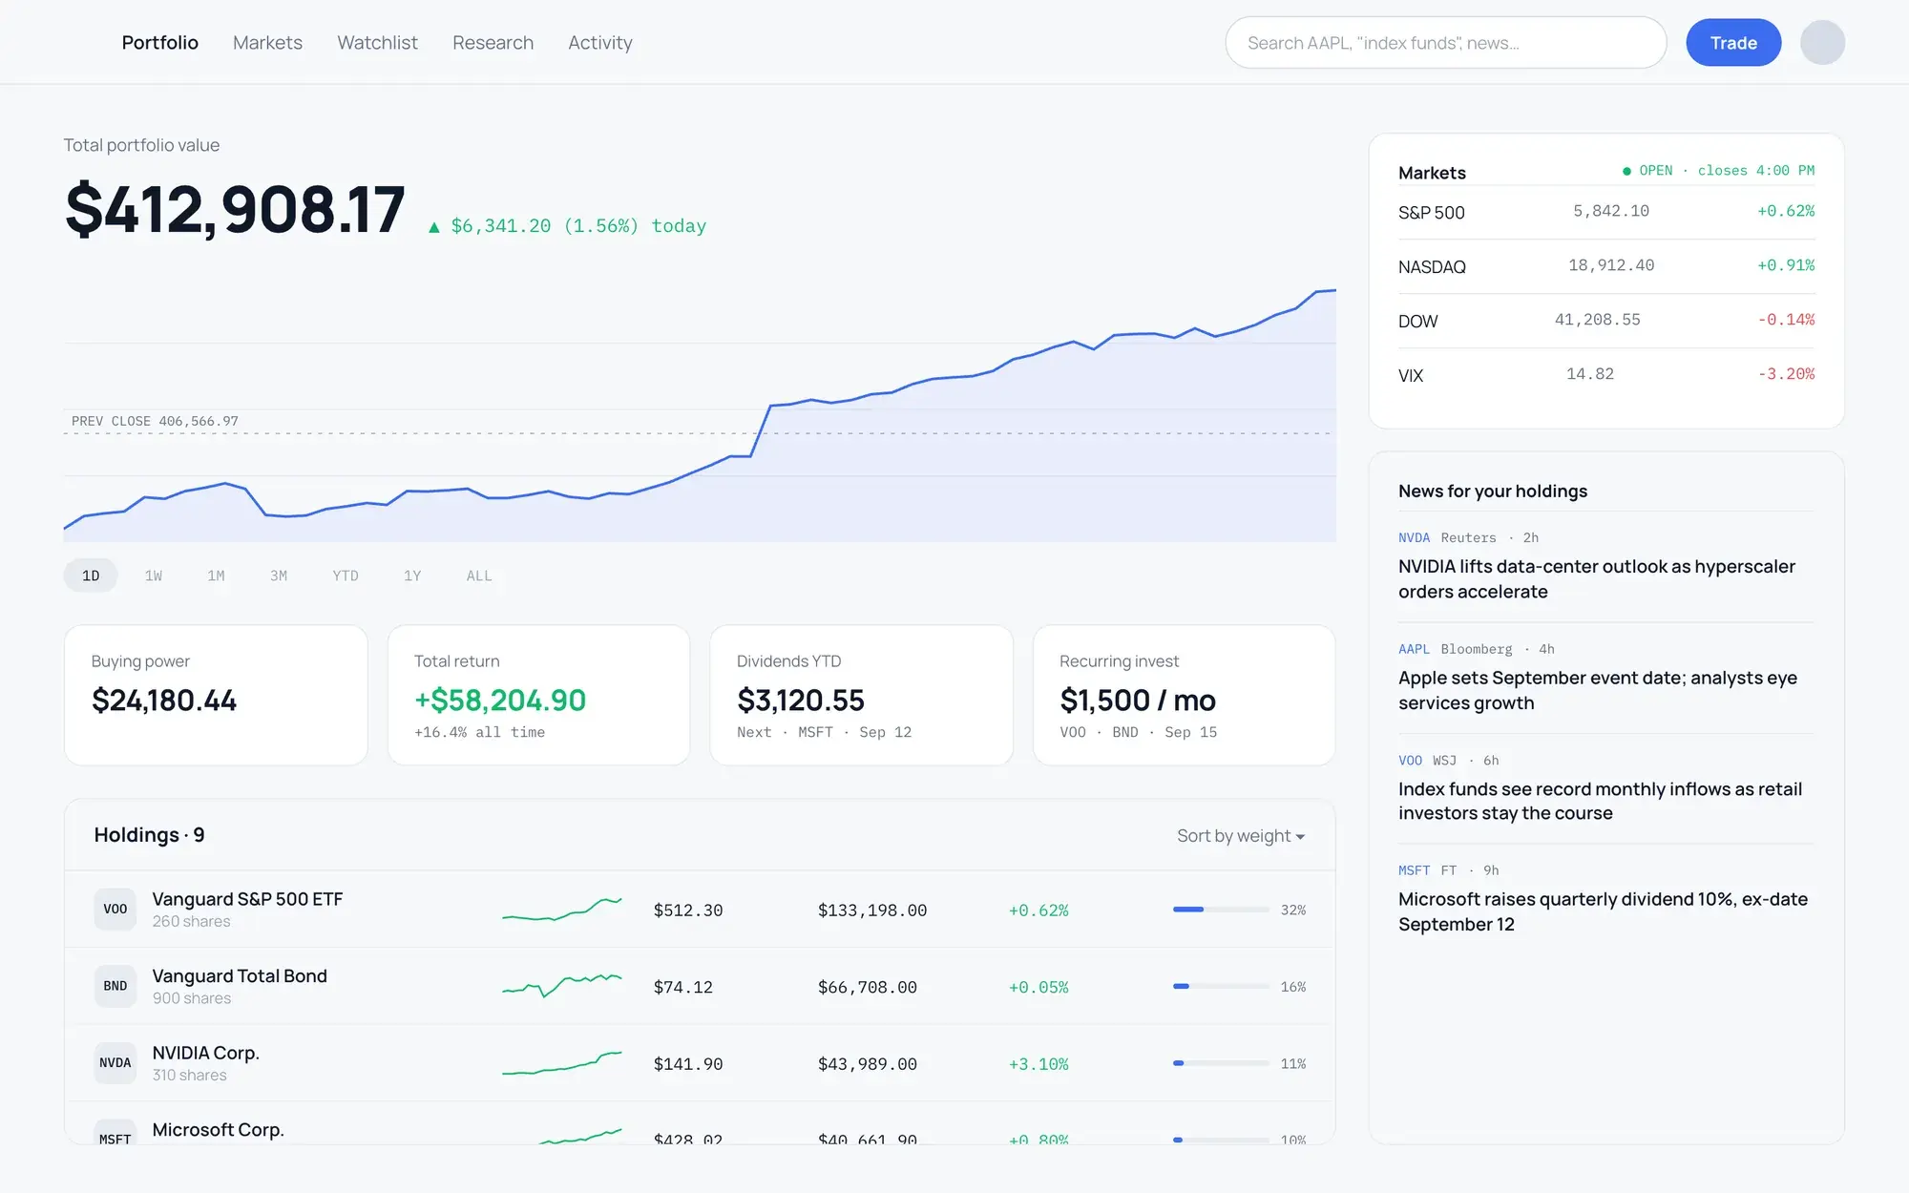This screenshot has width=1909, height=1193.
Task: Switch chart range to 3M
Action: [x=279, y=576]
